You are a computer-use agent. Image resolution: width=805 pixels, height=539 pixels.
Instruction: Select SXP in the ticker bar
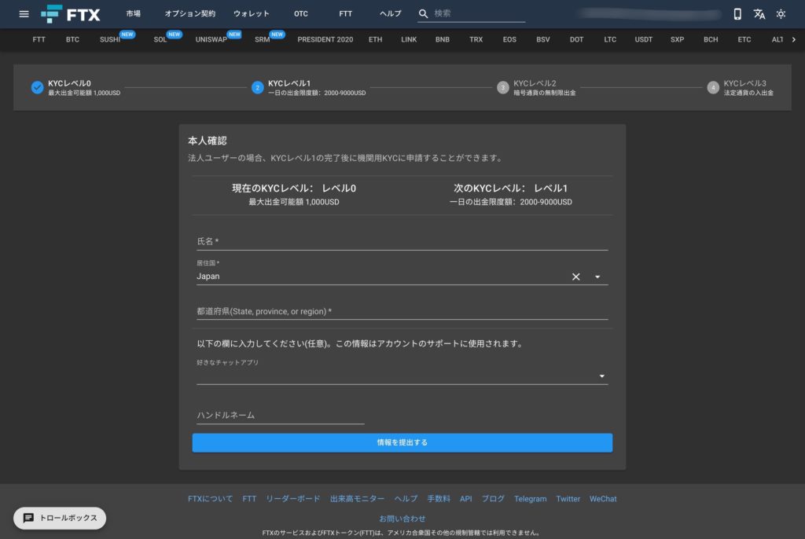[677, 39]
